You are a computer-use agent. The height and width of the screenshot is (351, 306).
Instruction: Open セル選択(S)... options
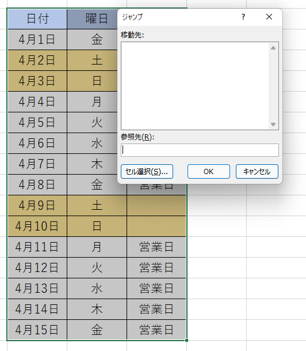click(147, 172)
